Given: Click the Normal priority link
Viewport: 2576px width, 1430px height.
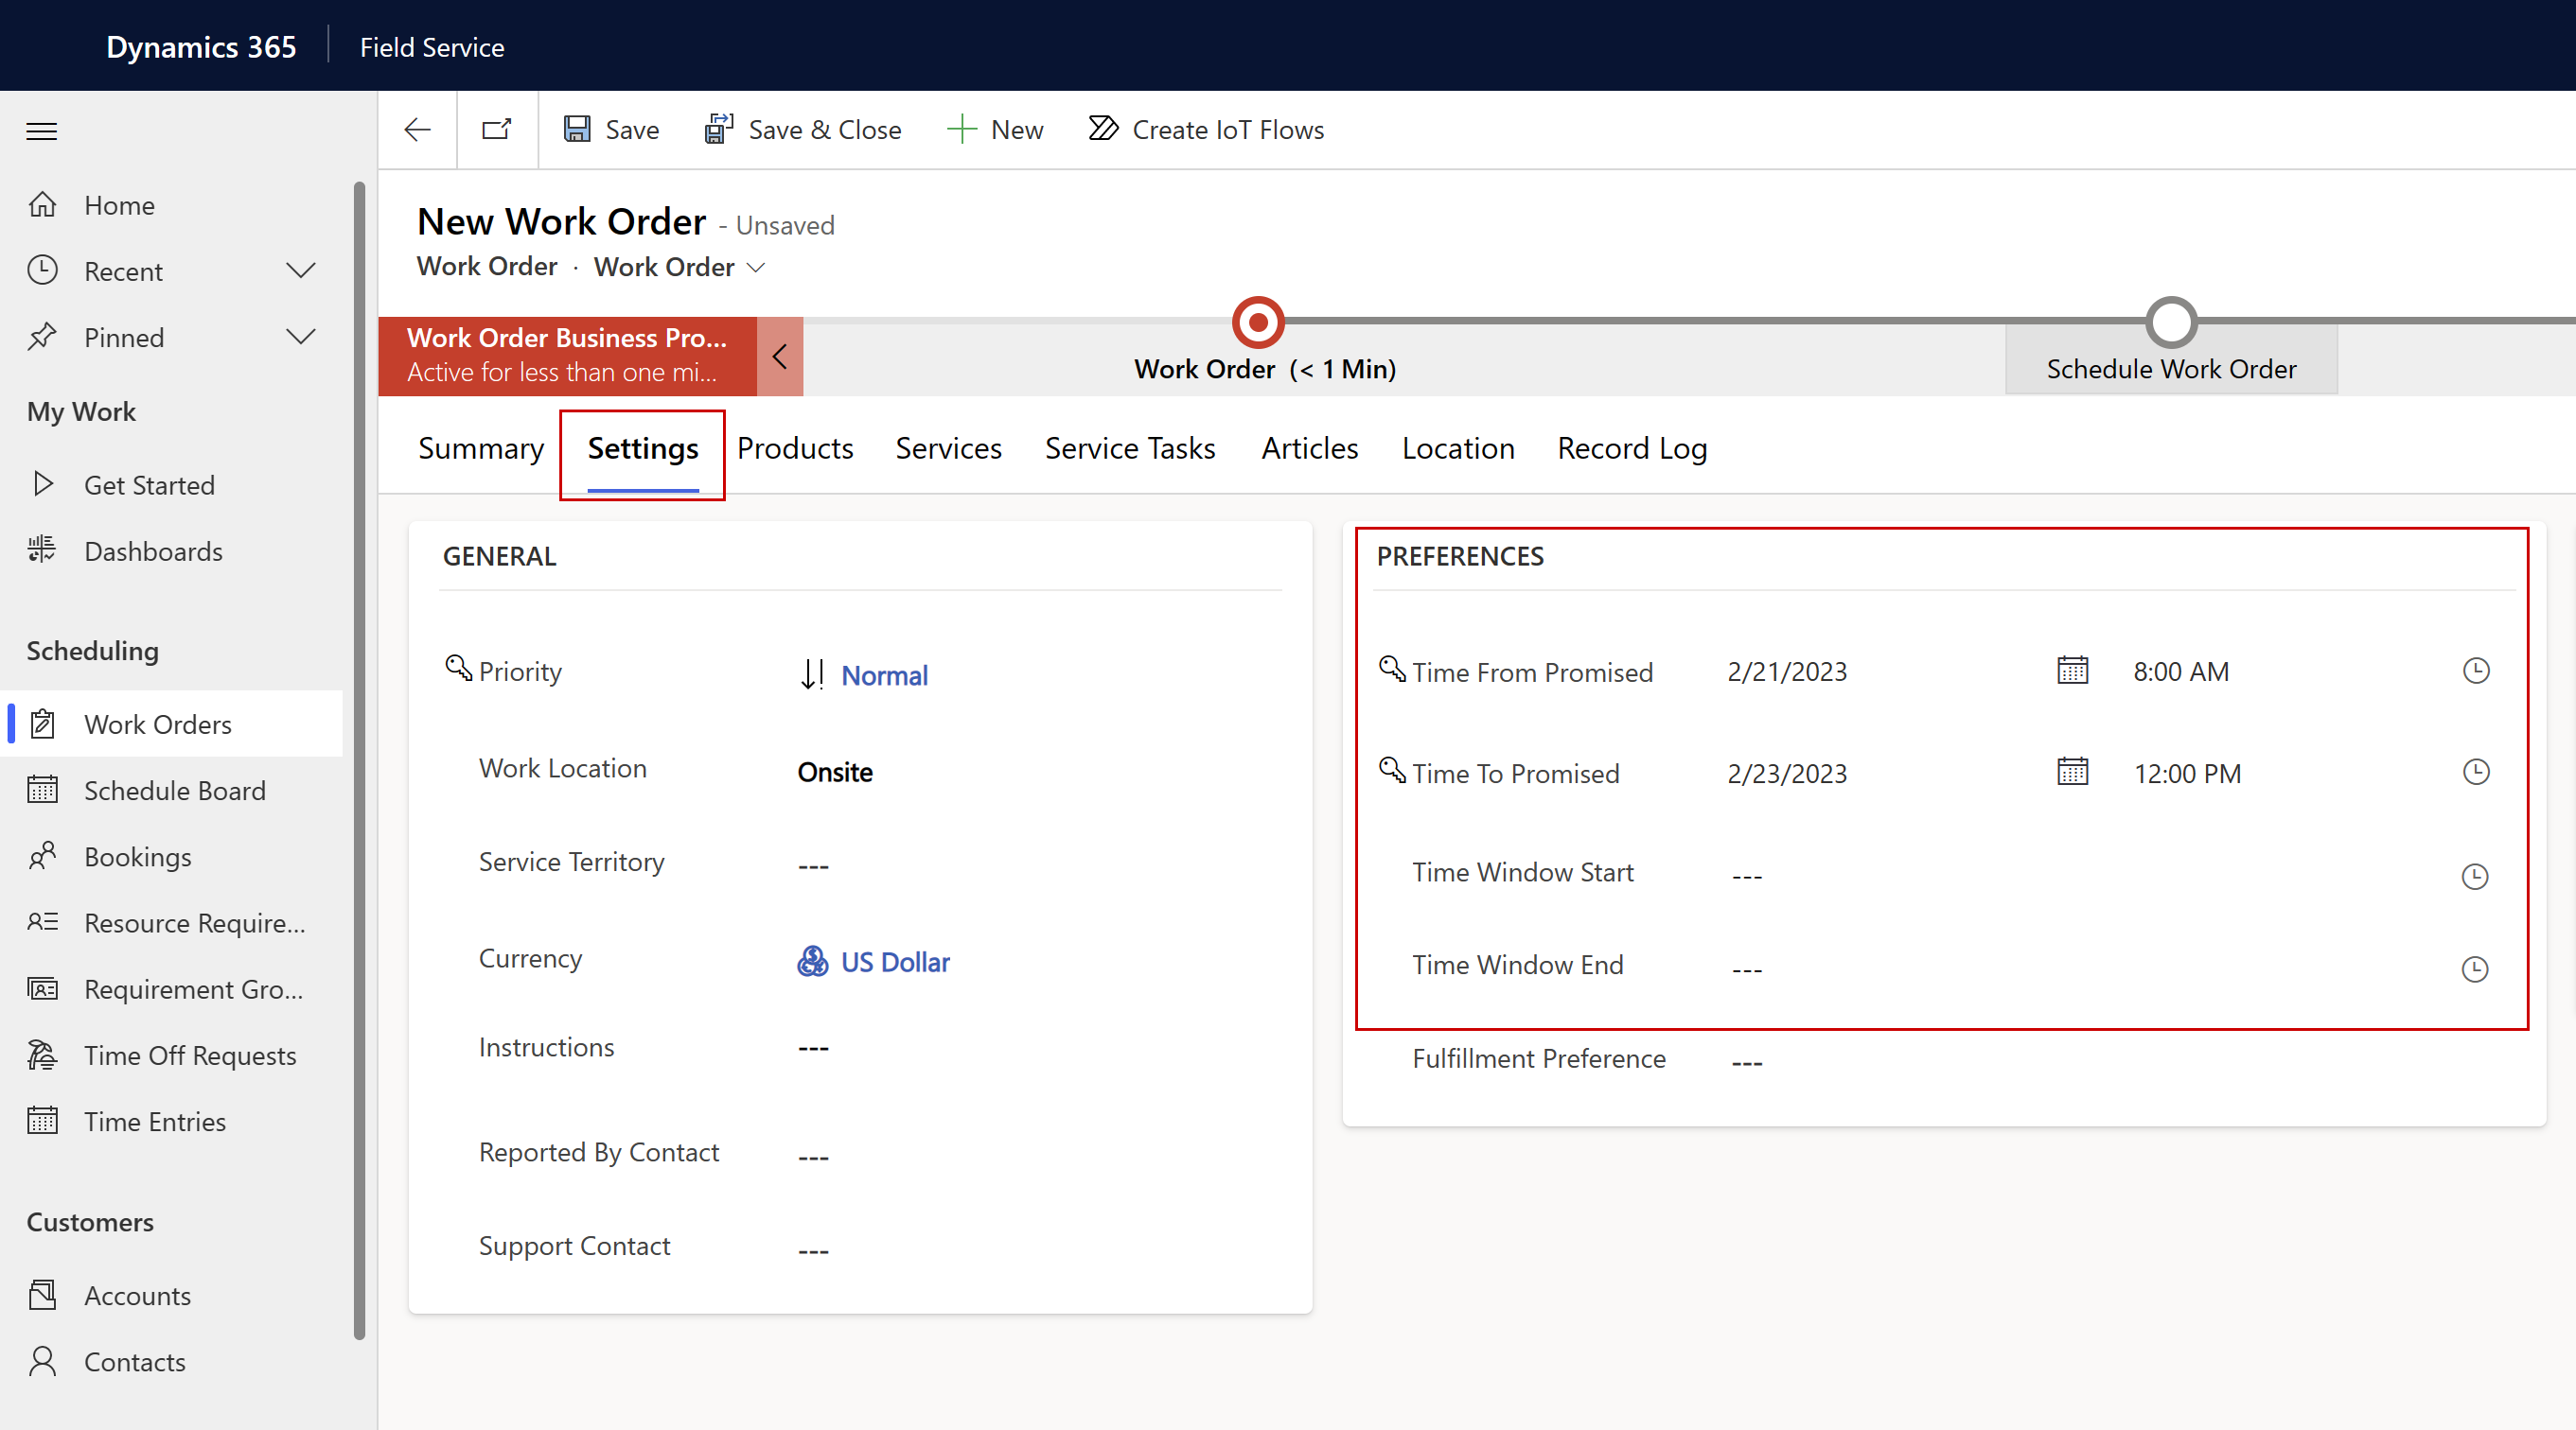Looking at the screenshot, I should click(883, 672).
